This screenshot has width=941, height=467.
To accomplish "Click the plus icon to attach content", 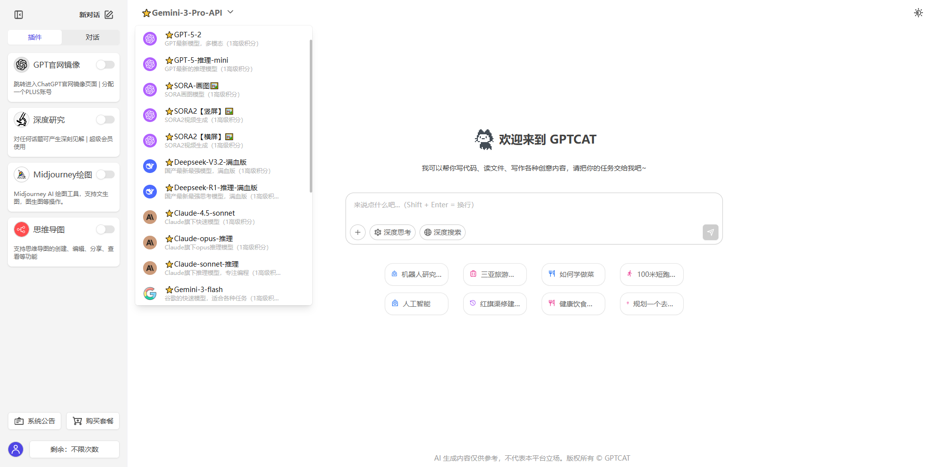I will coord(357,232).
